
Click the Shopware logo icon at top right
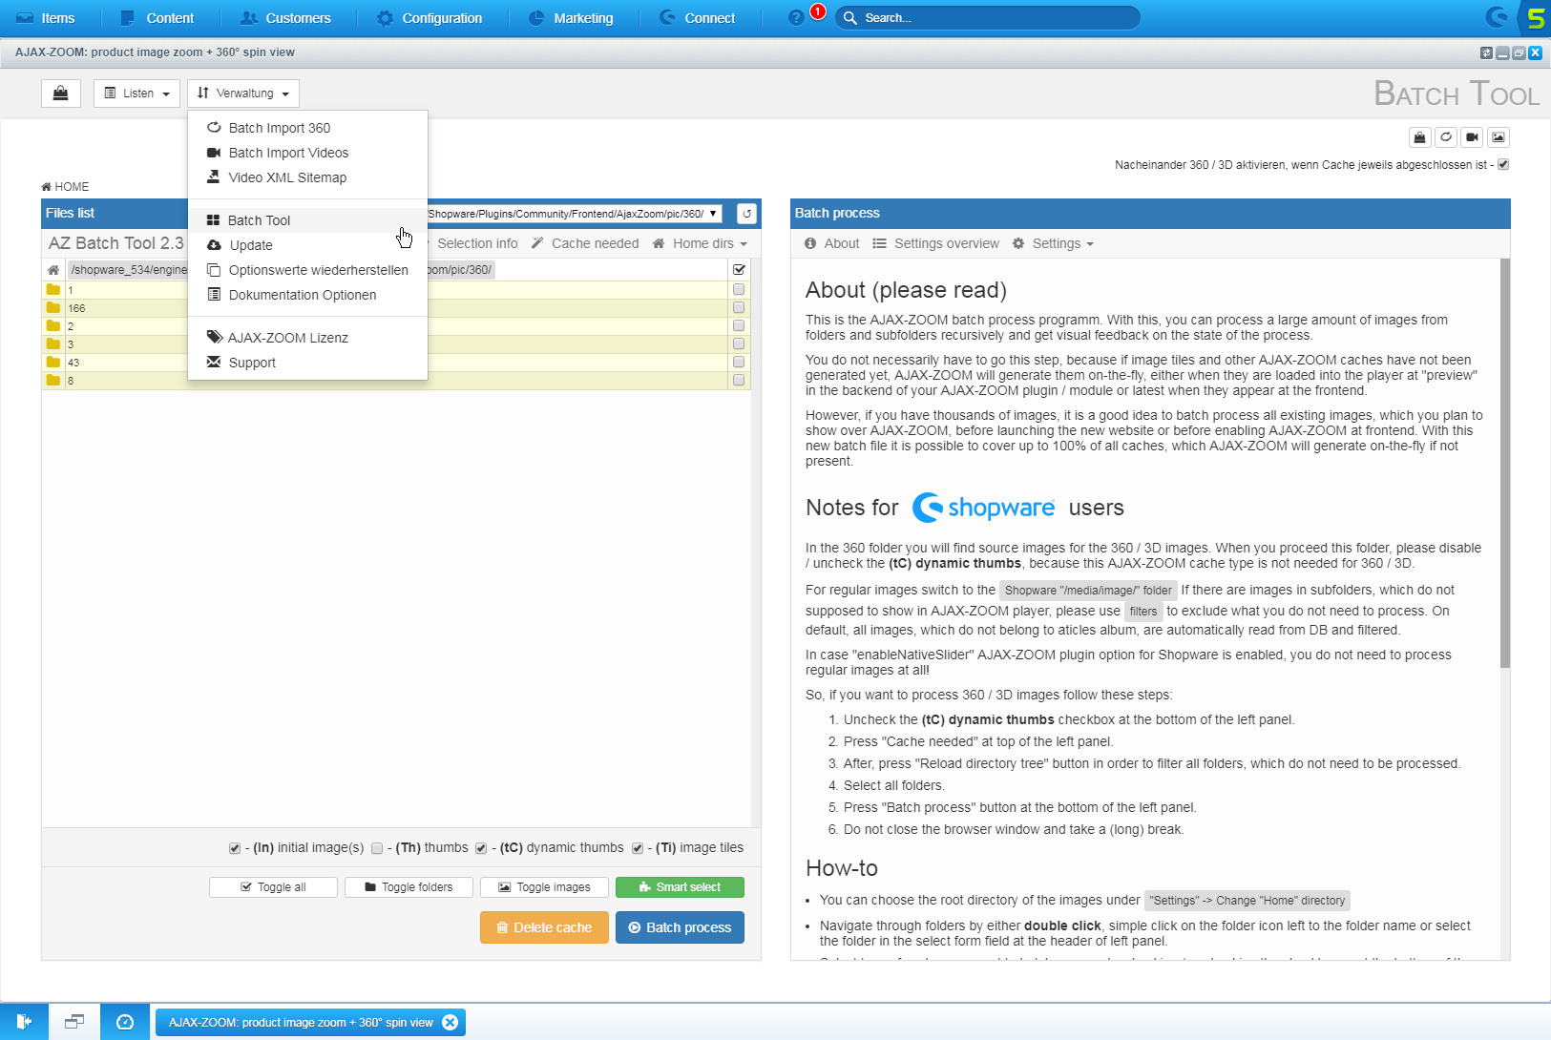click(x=1497, y=17)
